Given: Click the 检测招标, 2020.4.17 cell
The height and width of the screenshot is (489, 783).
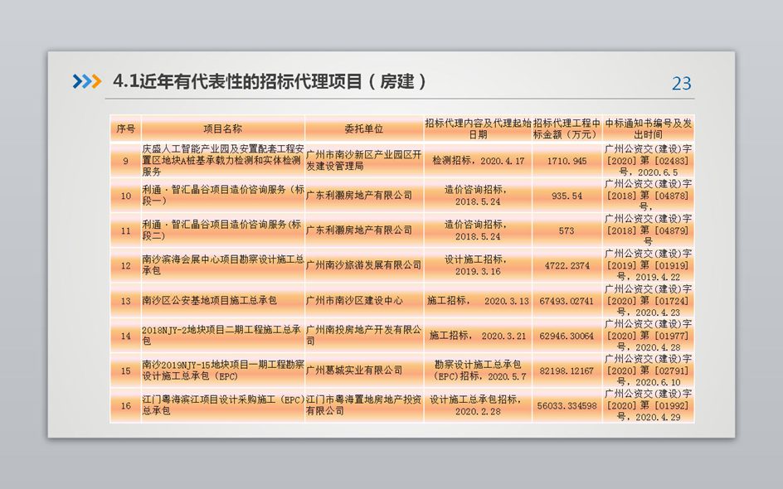Looking at the screenshot, I should tap(478, 161).
